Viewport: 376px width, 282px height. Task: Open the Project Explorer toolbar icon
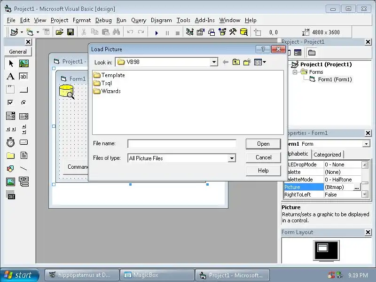190,32
